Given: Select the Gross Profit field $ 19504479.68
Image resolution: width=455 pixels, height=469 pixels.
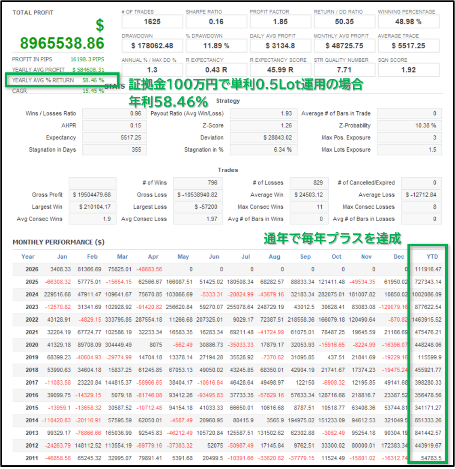Looking at the screenshot, I should coord(93,195).
